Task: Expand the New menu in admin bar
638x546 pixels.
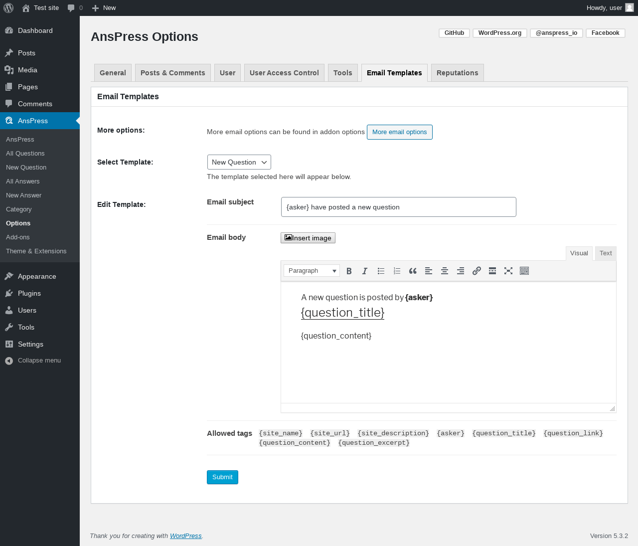Action: 104,8
